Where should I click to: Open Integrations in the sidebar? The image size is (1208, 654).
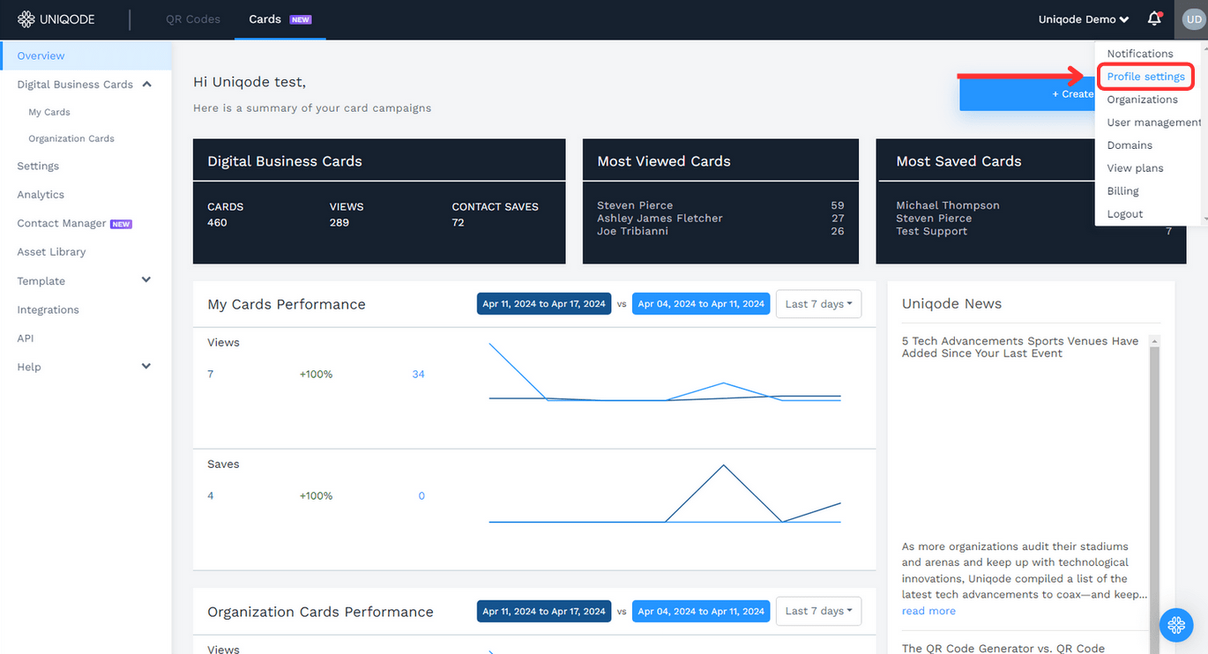(x=48, y=310)
